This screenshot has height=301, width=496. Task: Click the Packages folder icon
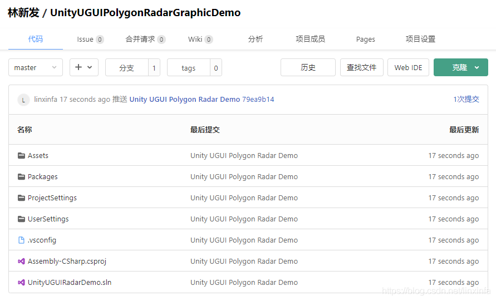21,177
